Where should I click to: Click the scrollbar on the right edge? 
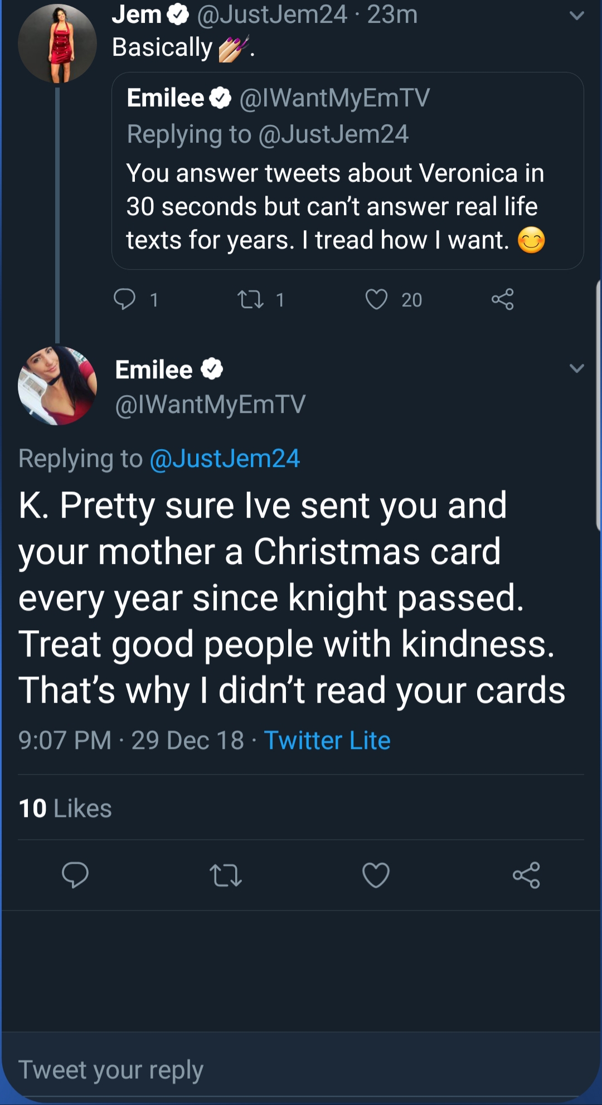click(599, 406)
